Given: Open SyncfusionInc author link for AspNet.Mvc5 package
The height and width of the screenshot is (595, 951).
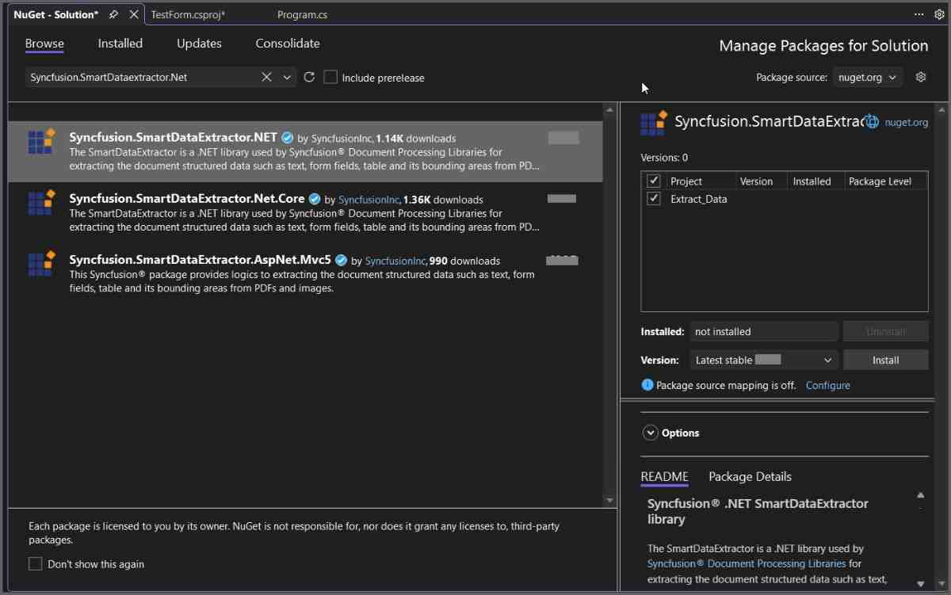Looking at the screenshot, I should 395,261.
